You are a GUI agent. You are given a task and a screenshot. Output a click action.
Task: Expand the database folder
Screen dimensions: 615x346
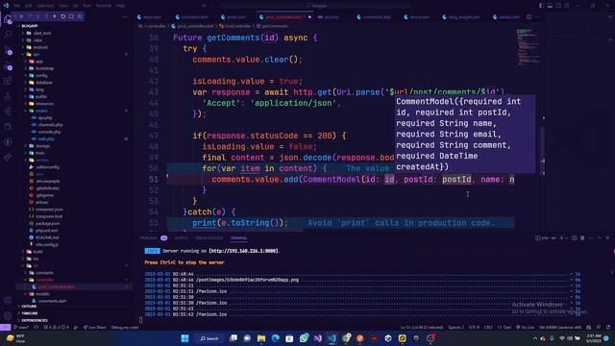[x=39, y=83]
